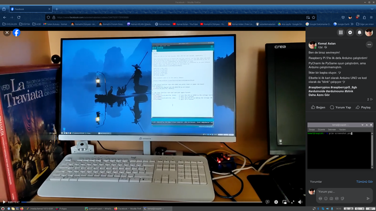
Task: Open EĞİTİM bookmarks folder
Action: click(x=25, y=24)
